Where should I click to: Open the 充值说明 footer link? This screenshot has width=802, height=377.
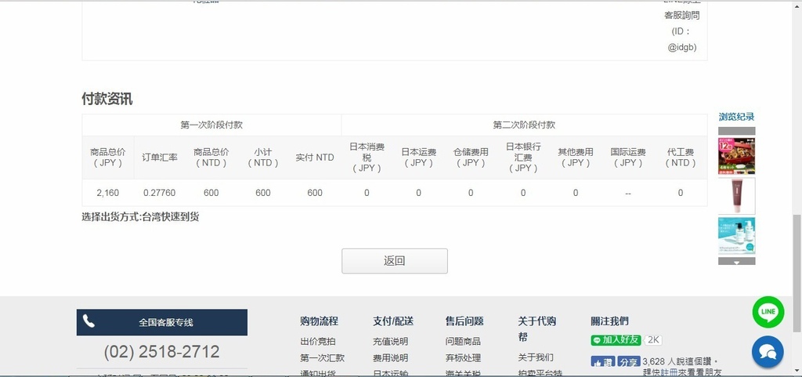click(390, 341)
